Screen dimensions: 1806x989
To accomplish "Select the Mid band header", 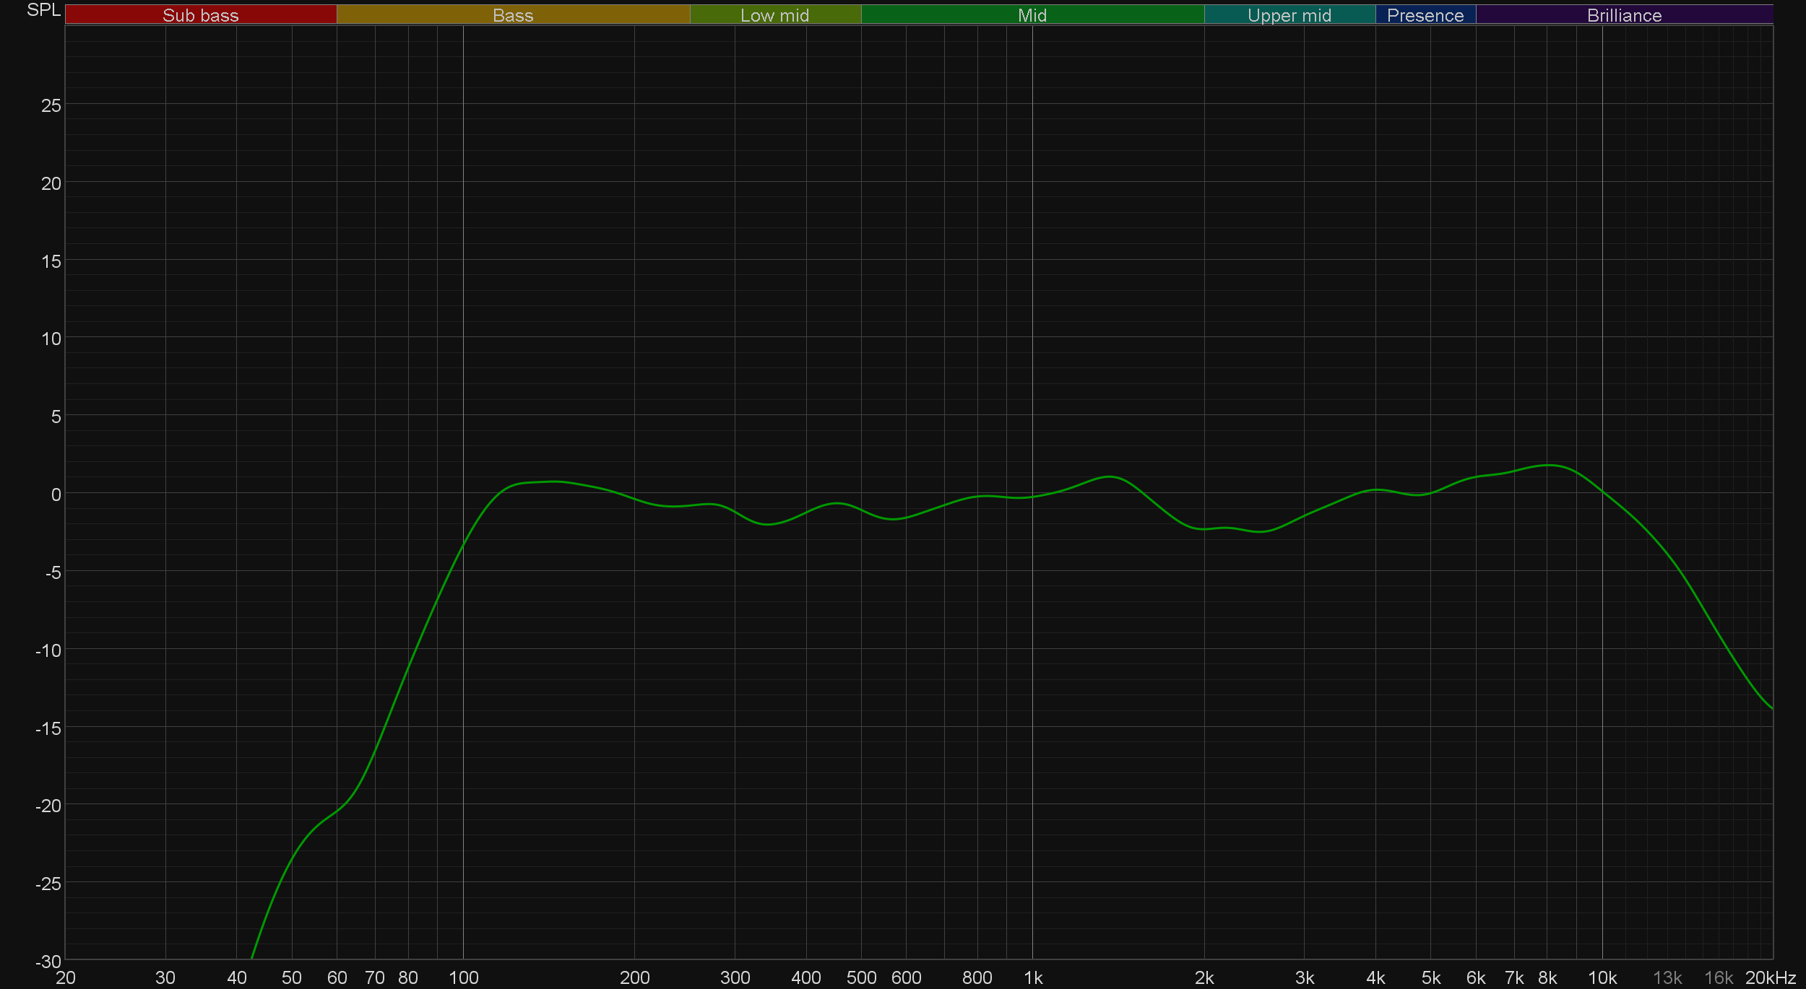I will tap(1032, 15).
